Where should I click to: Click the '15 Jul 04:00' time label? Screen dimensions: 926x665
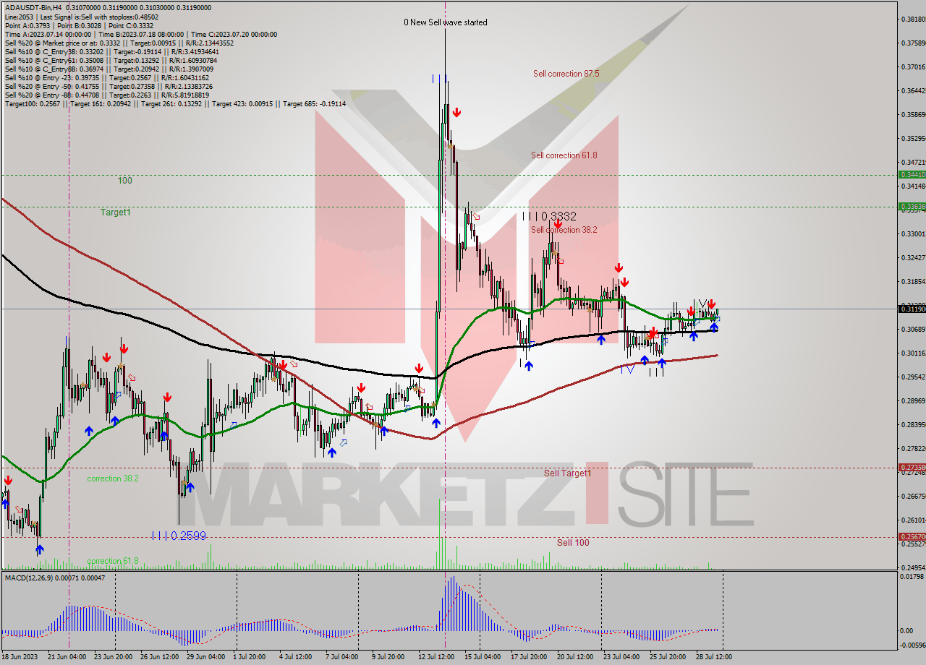click(481, 657)
